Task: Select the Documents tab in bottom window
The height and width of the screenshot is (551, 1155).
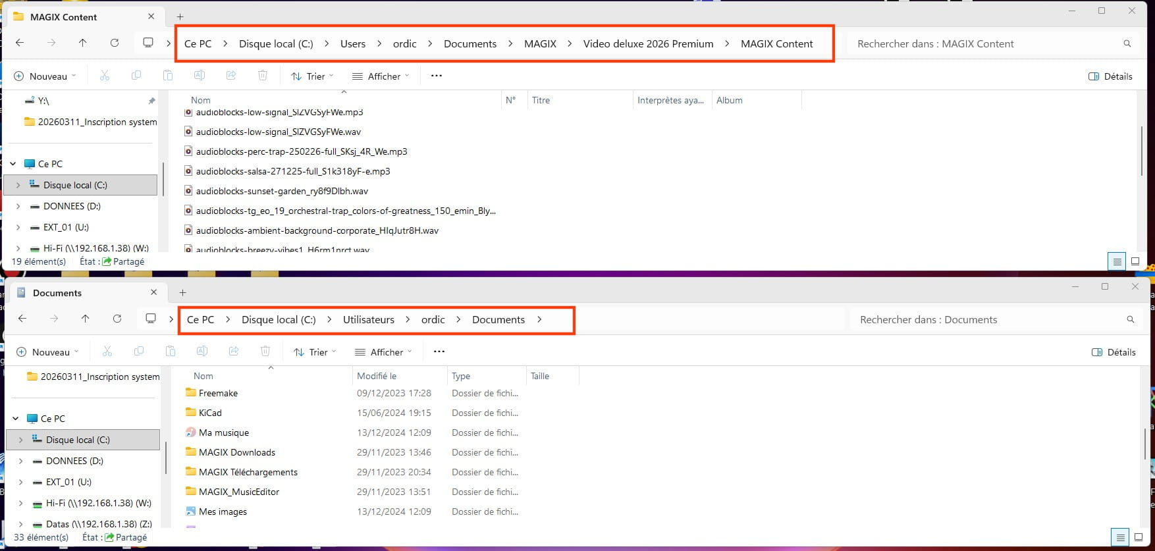Action: (58, 293)
